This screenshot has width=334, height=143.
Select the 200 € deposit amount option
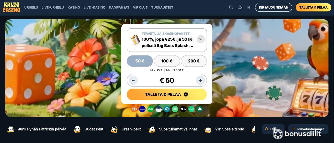coord(194,61)
